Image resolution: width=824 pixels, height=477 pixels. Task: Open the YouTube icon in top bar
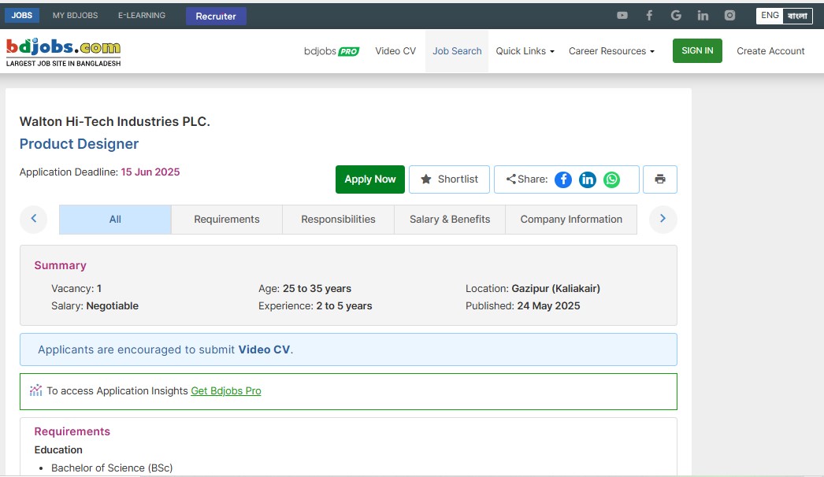[622, 16]
